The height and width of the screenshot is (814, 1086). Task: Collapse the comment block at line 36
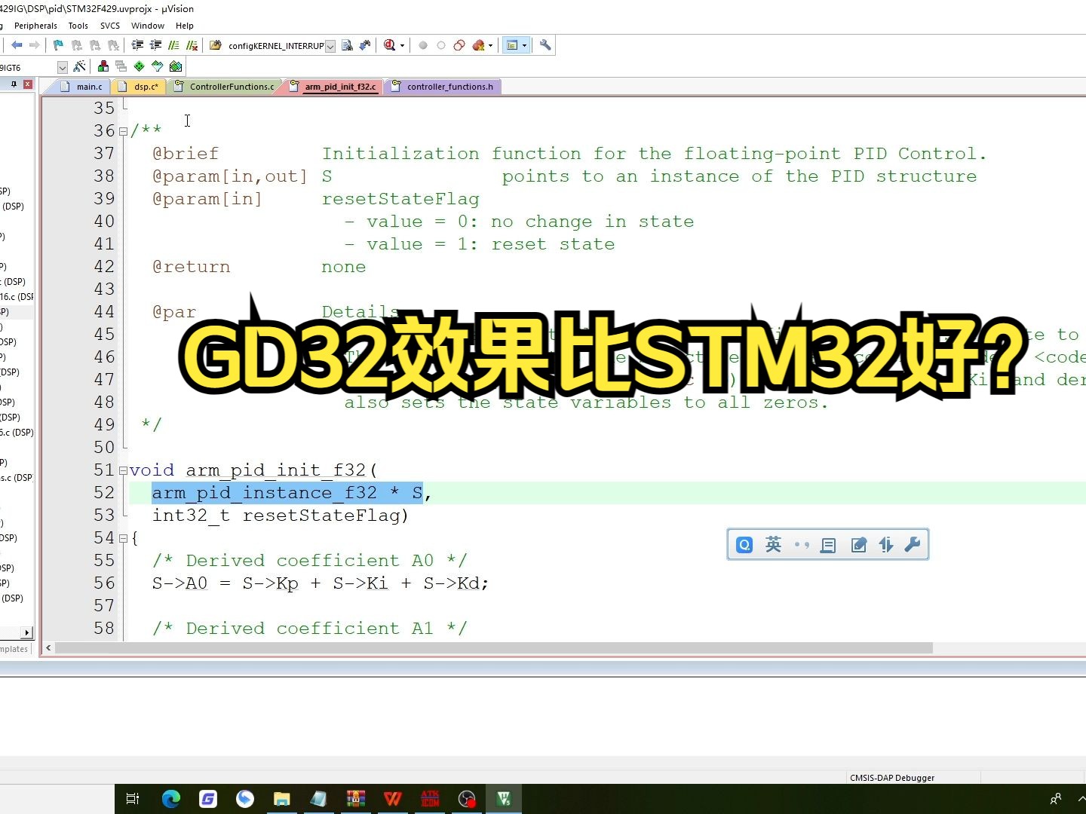click(x=123, y=131)
